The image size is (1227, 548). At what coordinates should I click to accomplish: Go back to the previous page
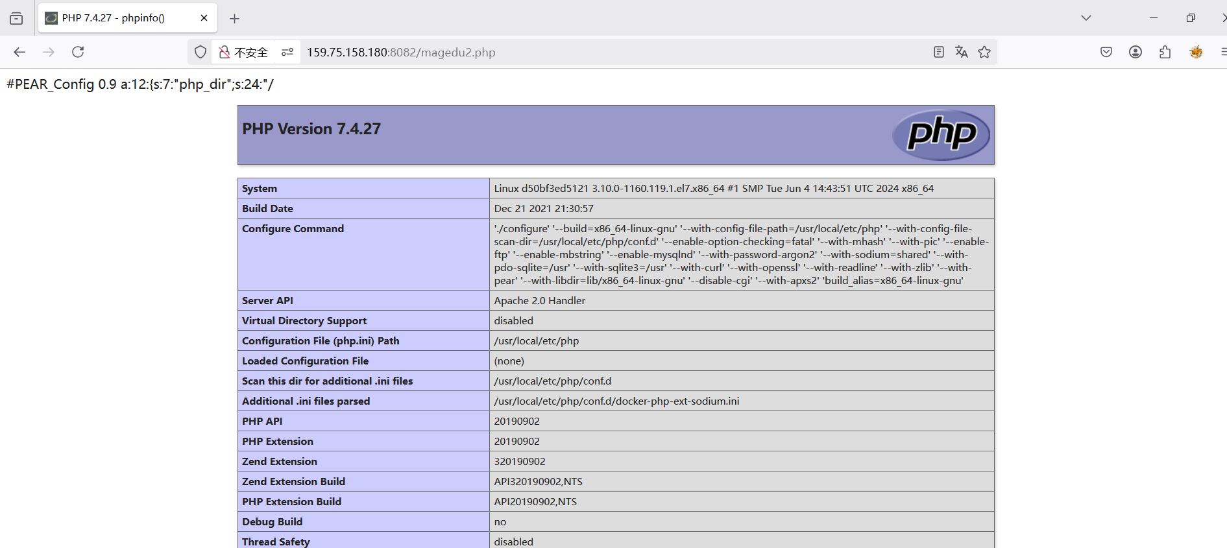click(19, 52)
